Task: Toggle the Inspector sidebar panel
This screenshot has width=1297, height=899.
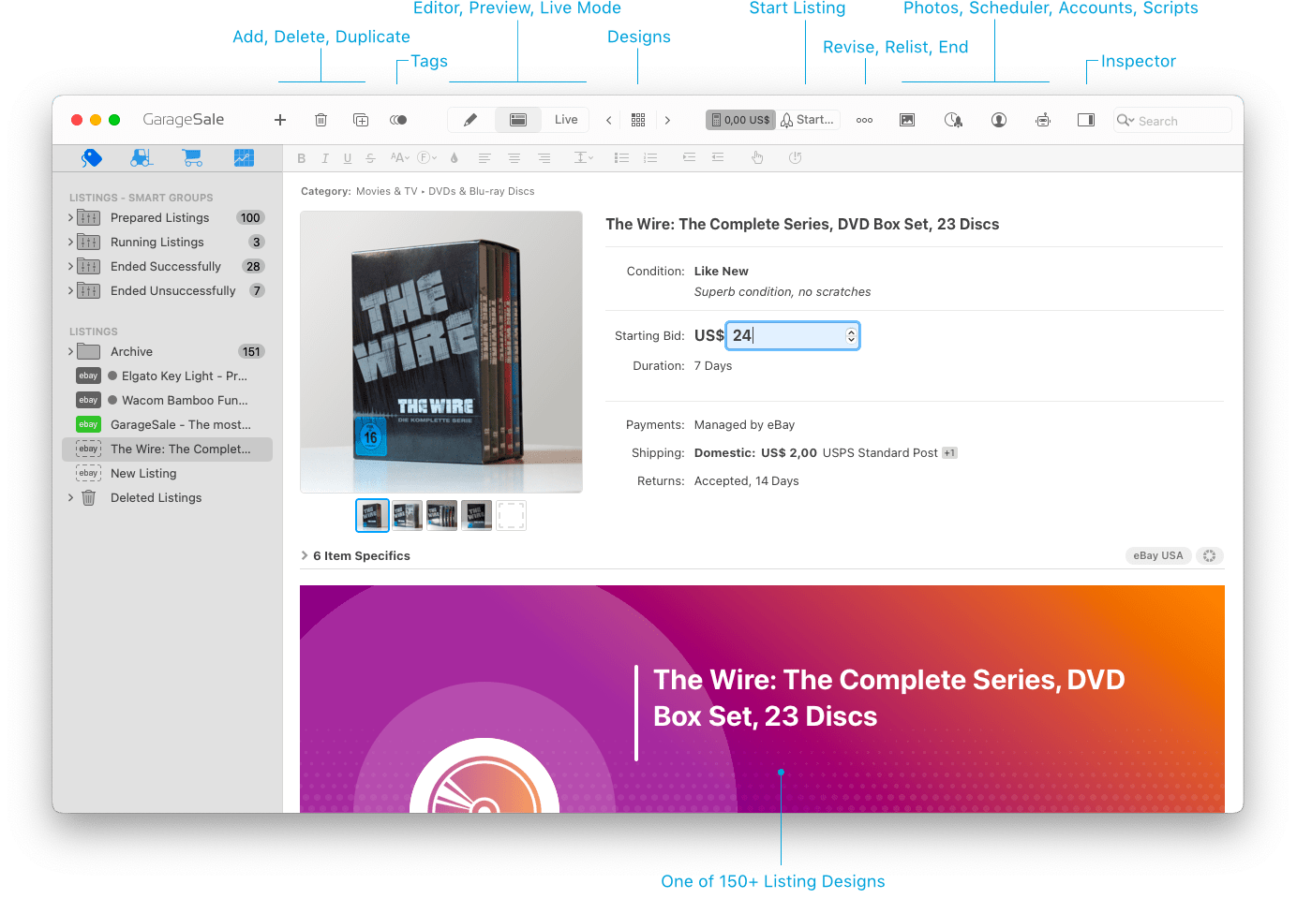Action: coord(1086,120)
